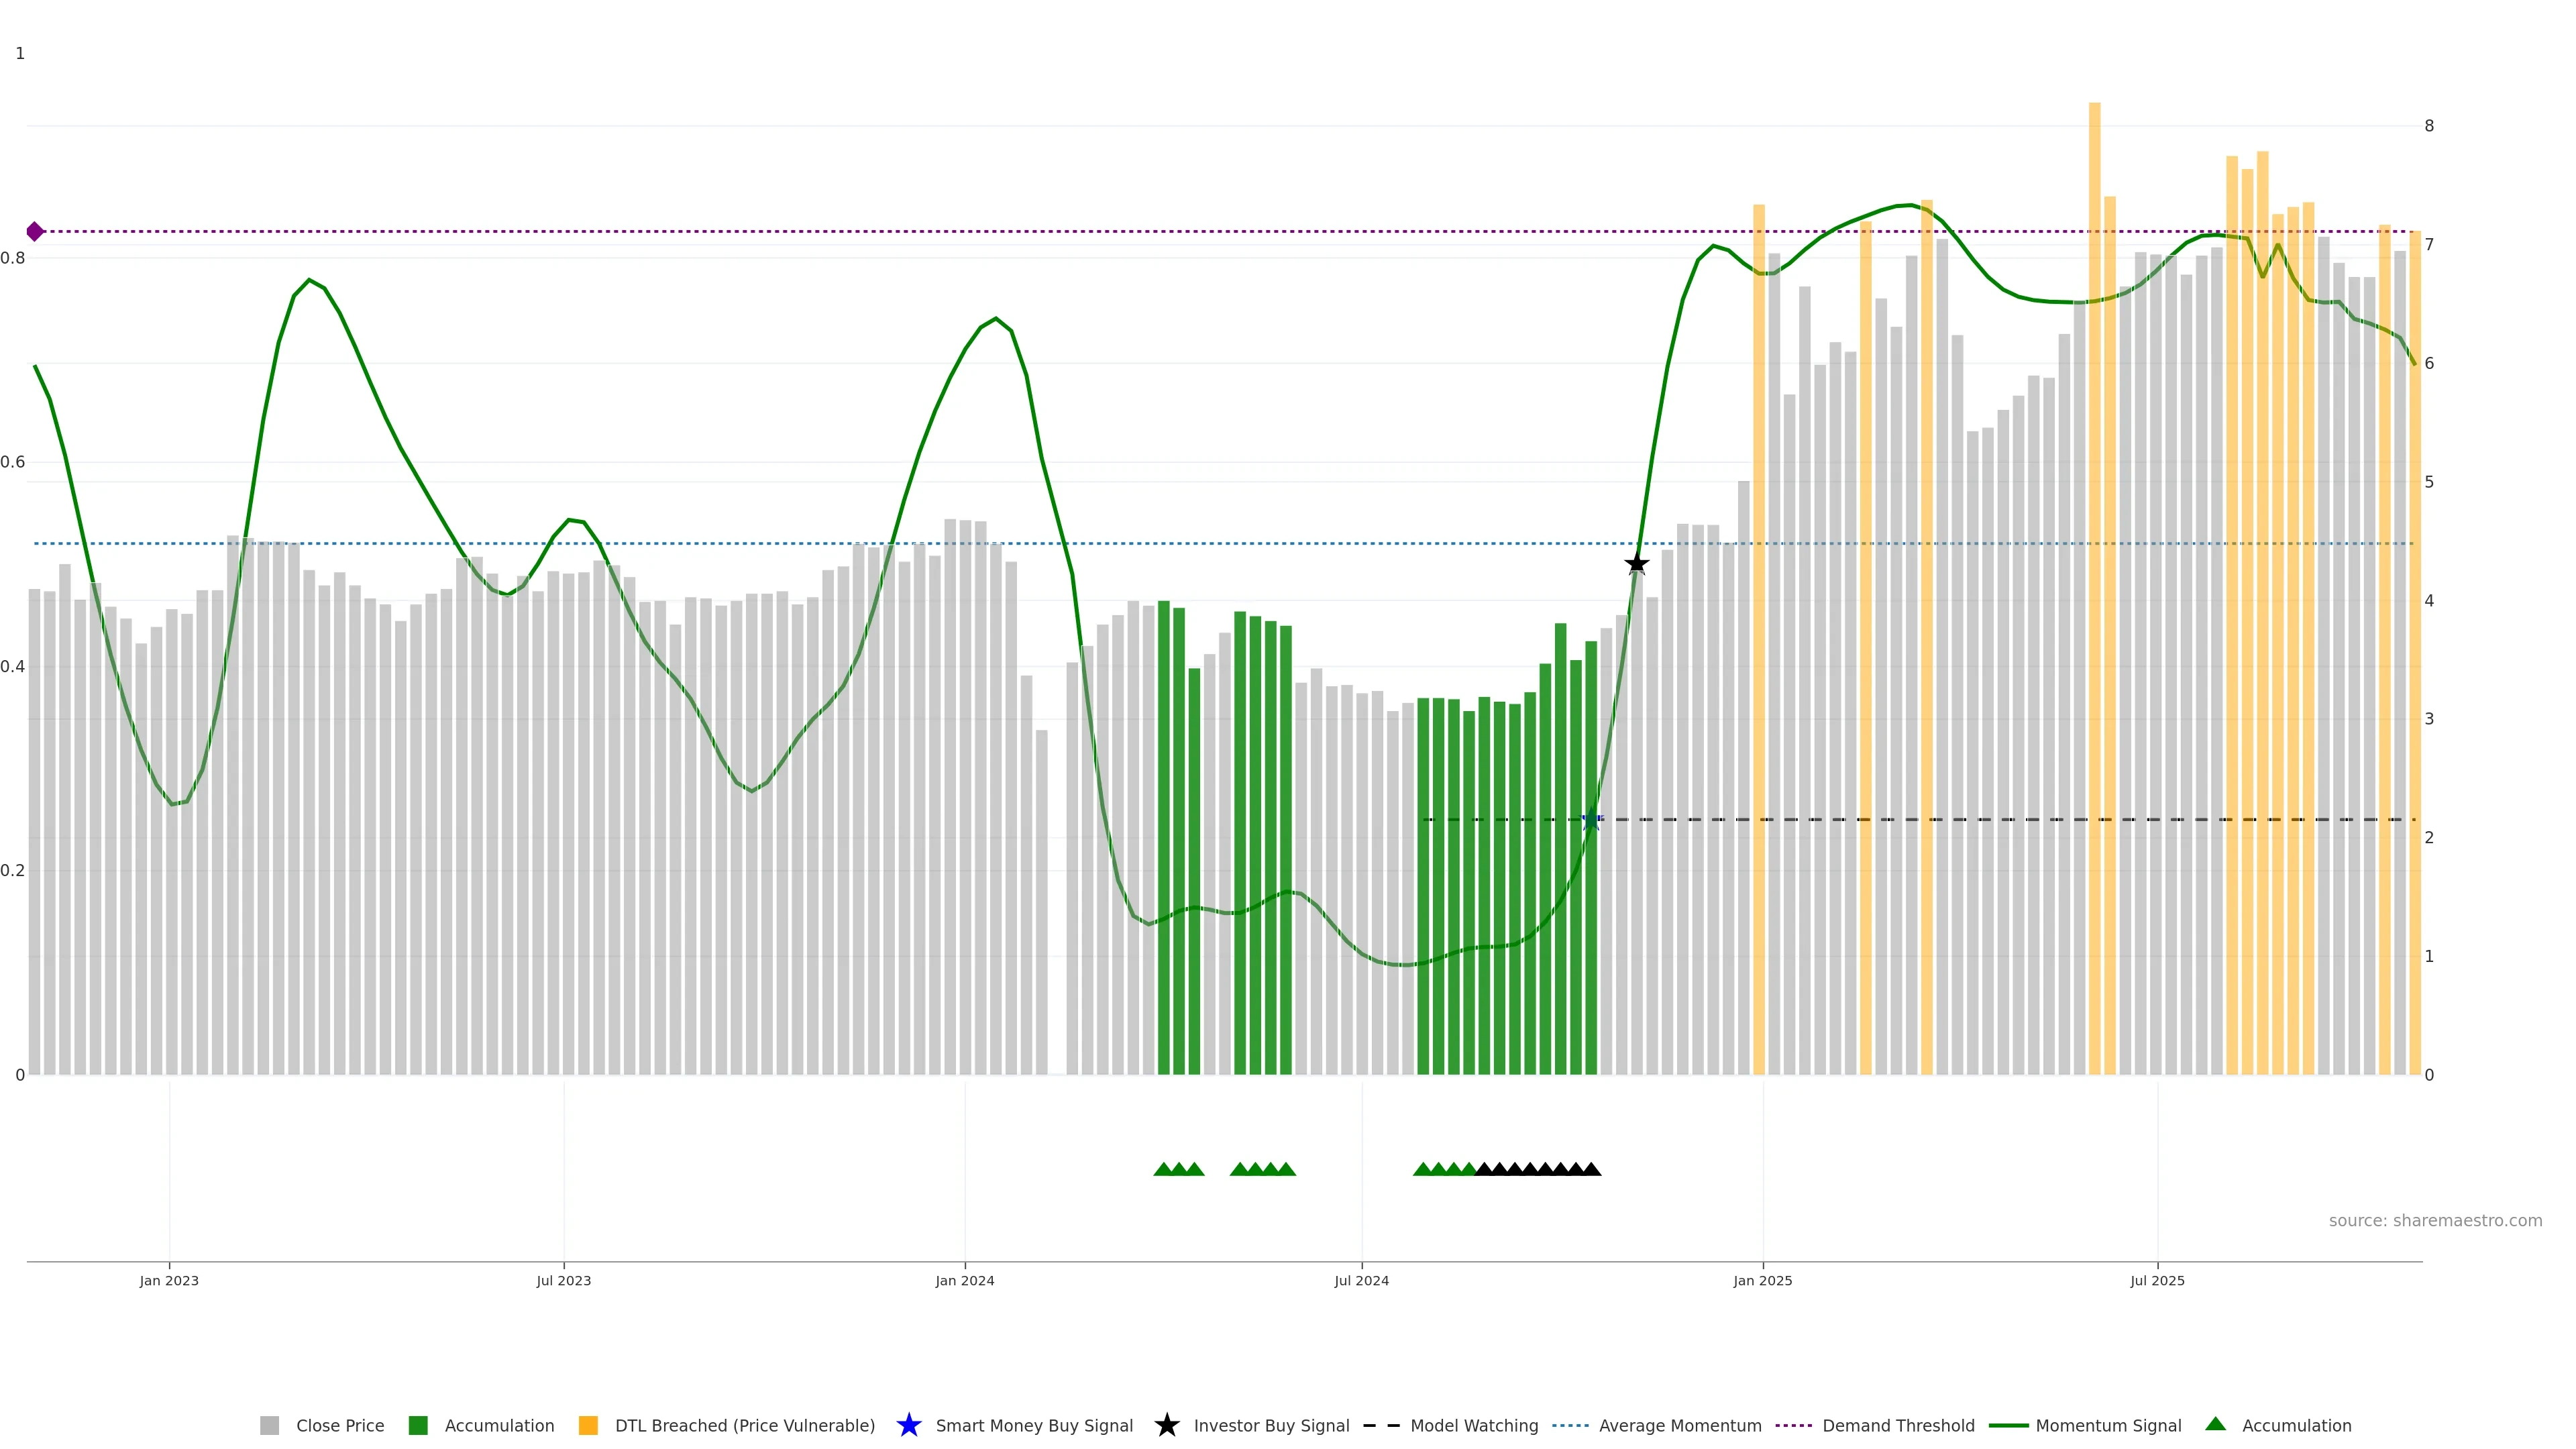The height and width of the screenshot is (1449, 2576).
Task: Click the first green accumulation triangle marker
Action: tap(1163, 1169)
